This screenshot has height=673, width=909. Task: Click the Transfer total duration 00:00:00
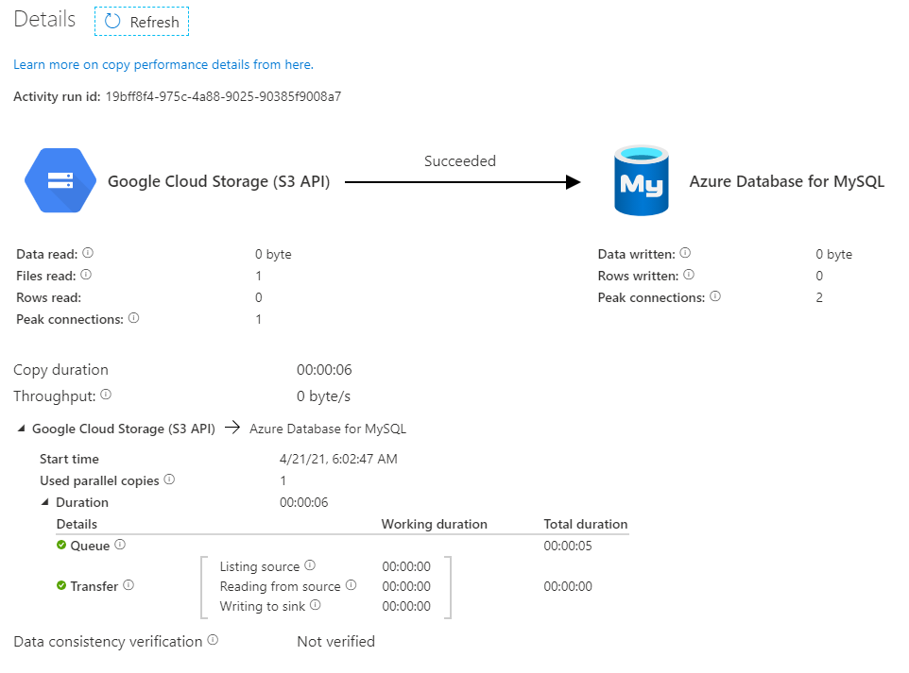point(568,586)
